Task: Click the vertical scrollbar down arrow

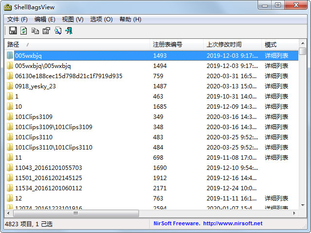Action: (x=303, y=205)
